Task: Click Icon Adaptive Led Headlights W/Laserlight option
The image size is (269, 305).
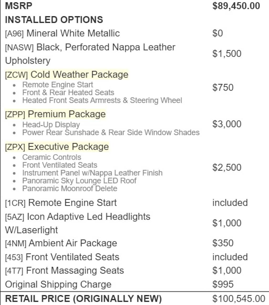Action: [77, 223]
